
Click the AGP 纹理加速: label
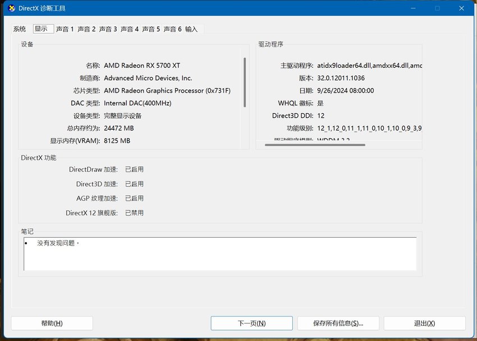(97, 198)
